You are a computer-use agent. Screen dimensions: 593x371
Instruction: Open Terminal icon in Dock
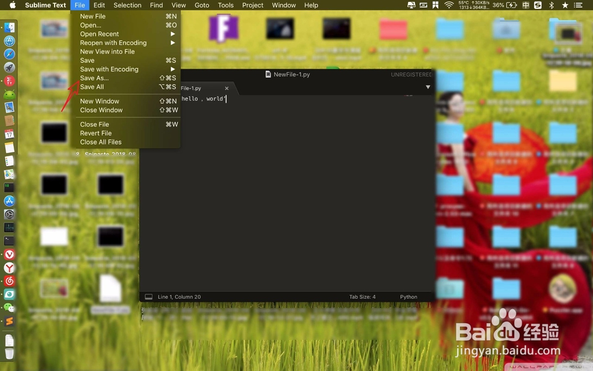[x=9, y=241]
